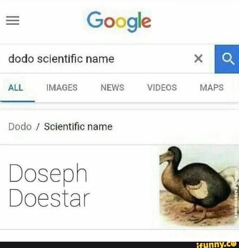
Task: Switch to the IMAGES tab
Action: pos(62,88)
